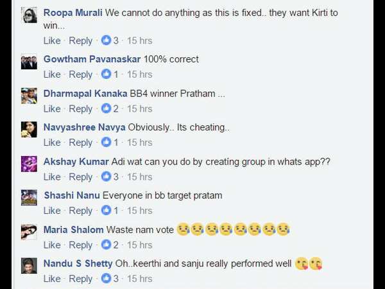Click like-count thumb icon on Gowtham Pavanaskar's comment
Screen dimensions: 385x289
click(106, 74)
